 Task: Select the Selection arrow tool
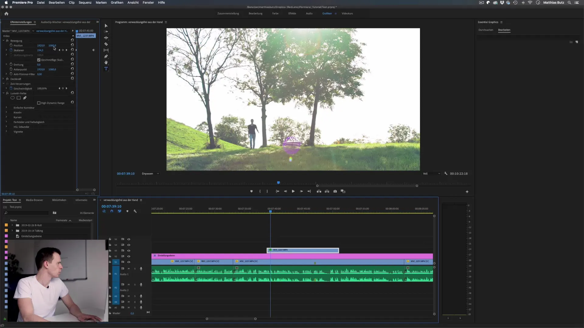click(106, 26)
